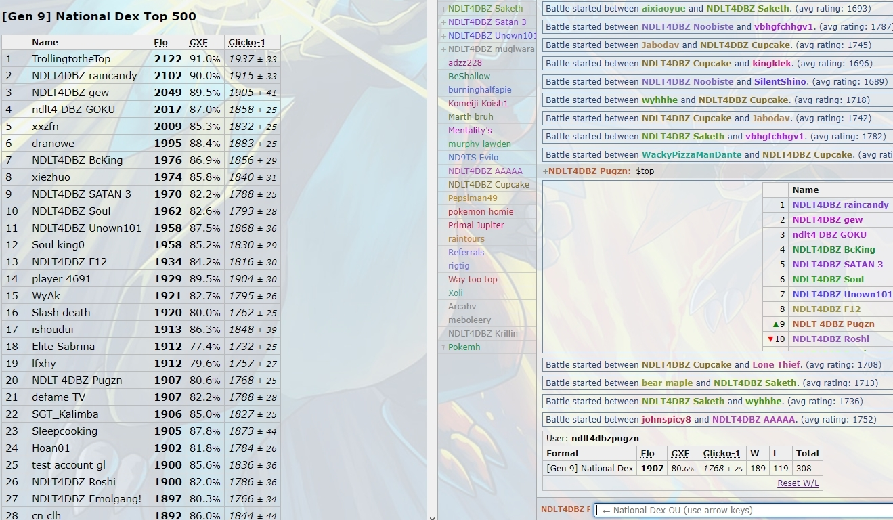The width and height of the screenshot is (893, 520).
Task: Click Slash death in the Top 500 ladder
Action: 61,313
